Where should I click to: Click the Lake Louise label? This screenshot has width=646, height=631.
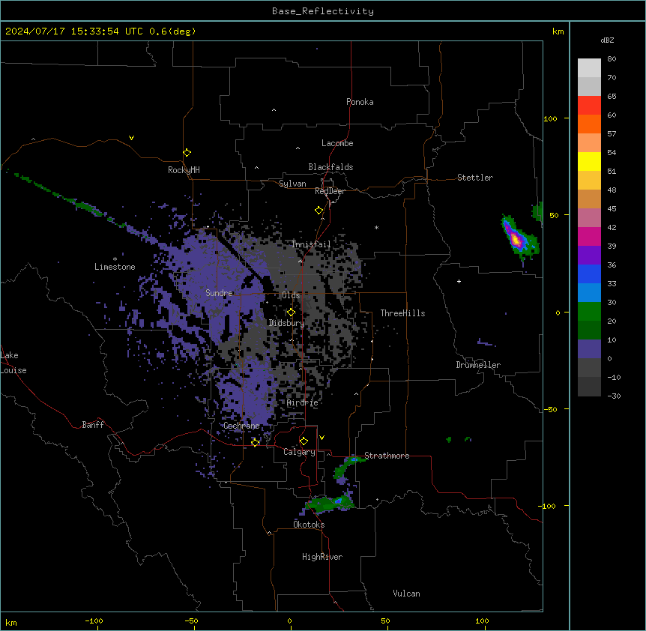click(x=13, y=363)
